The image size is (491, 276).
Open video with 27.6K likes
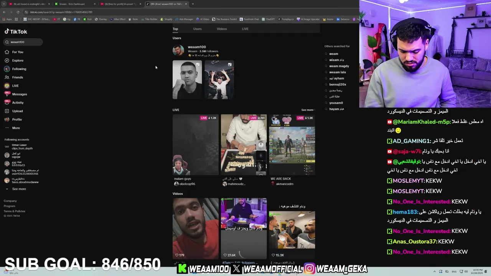(x=244, y=228)
